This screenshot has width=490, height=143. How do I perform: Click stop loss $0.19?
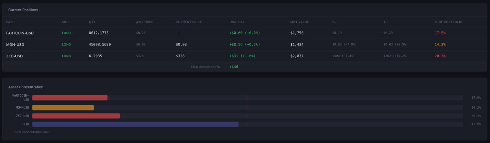click(337, 33)
